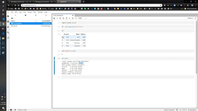
Task: Click the Python 3 kernel name
Action: tap(190, 18)
